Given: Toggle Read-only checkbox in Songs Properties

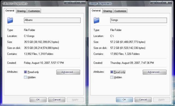Looking at the screenshot, I should pos(112,72).
